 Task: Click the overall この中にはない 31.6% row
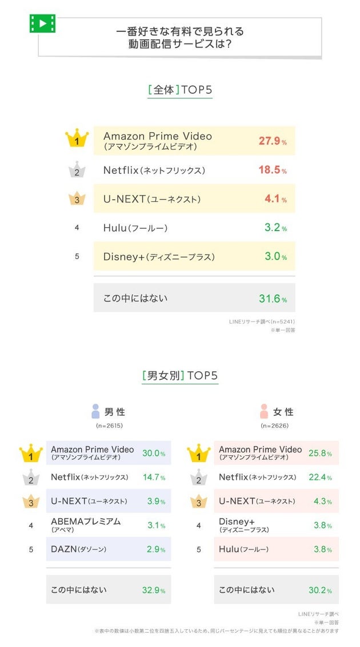point(194,298)
